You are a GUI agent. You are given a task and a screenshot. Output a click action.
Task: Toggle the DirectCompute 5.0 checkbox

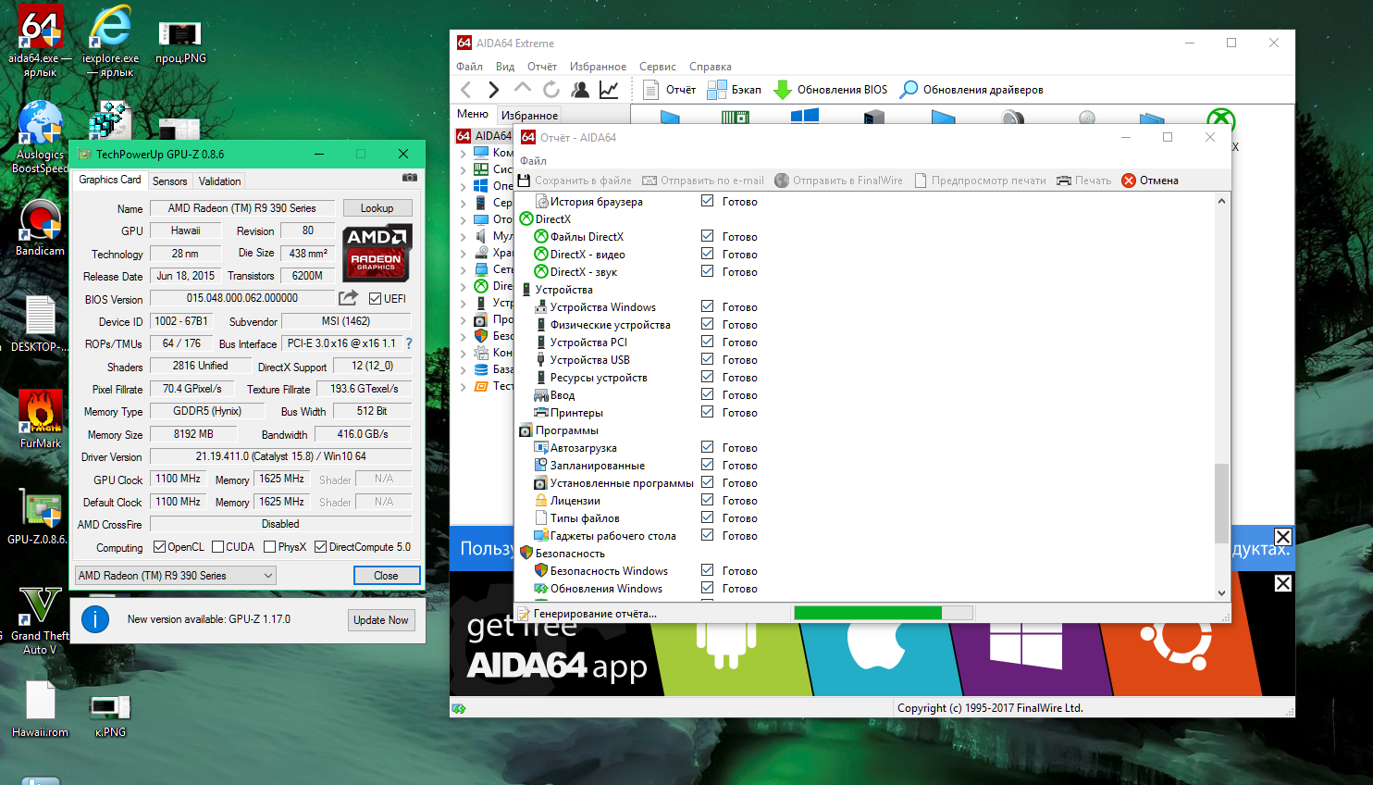click(x=320, y=547)
